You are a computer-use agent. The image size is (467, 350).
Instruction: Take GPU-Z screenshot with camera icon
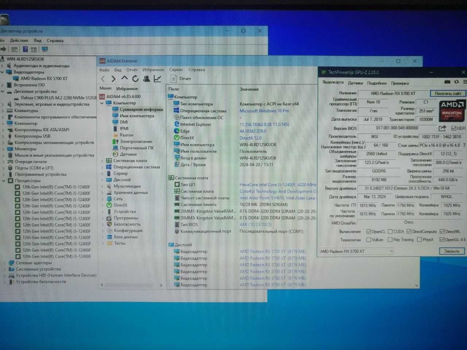(447, 82)
